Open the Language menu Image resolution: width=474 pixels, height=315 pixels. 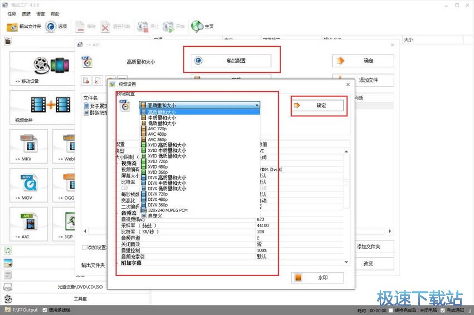(x=41, y=14)
